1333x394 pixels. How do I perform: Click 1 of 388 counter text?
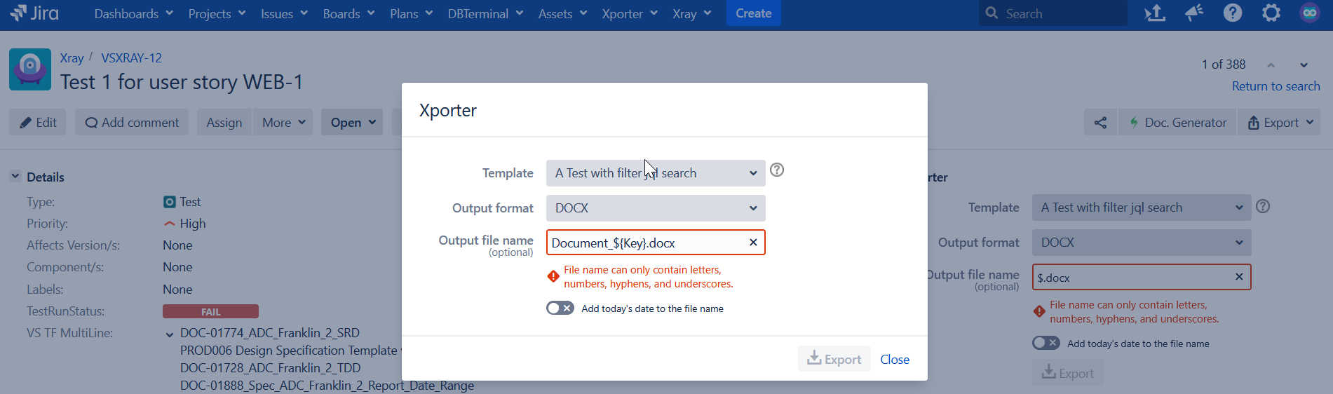(1224, 64)
